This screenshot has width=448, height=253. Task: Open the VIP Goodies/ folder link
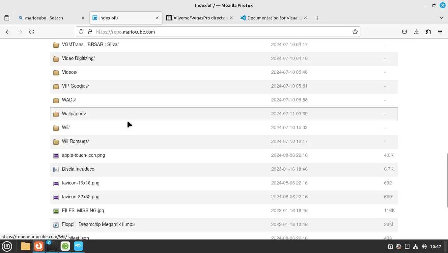coord(75,86)
